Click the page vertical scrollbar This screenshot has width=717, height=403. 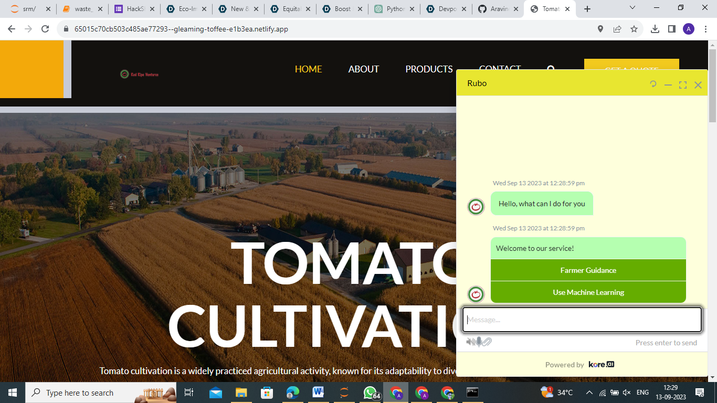click(712, 86)
